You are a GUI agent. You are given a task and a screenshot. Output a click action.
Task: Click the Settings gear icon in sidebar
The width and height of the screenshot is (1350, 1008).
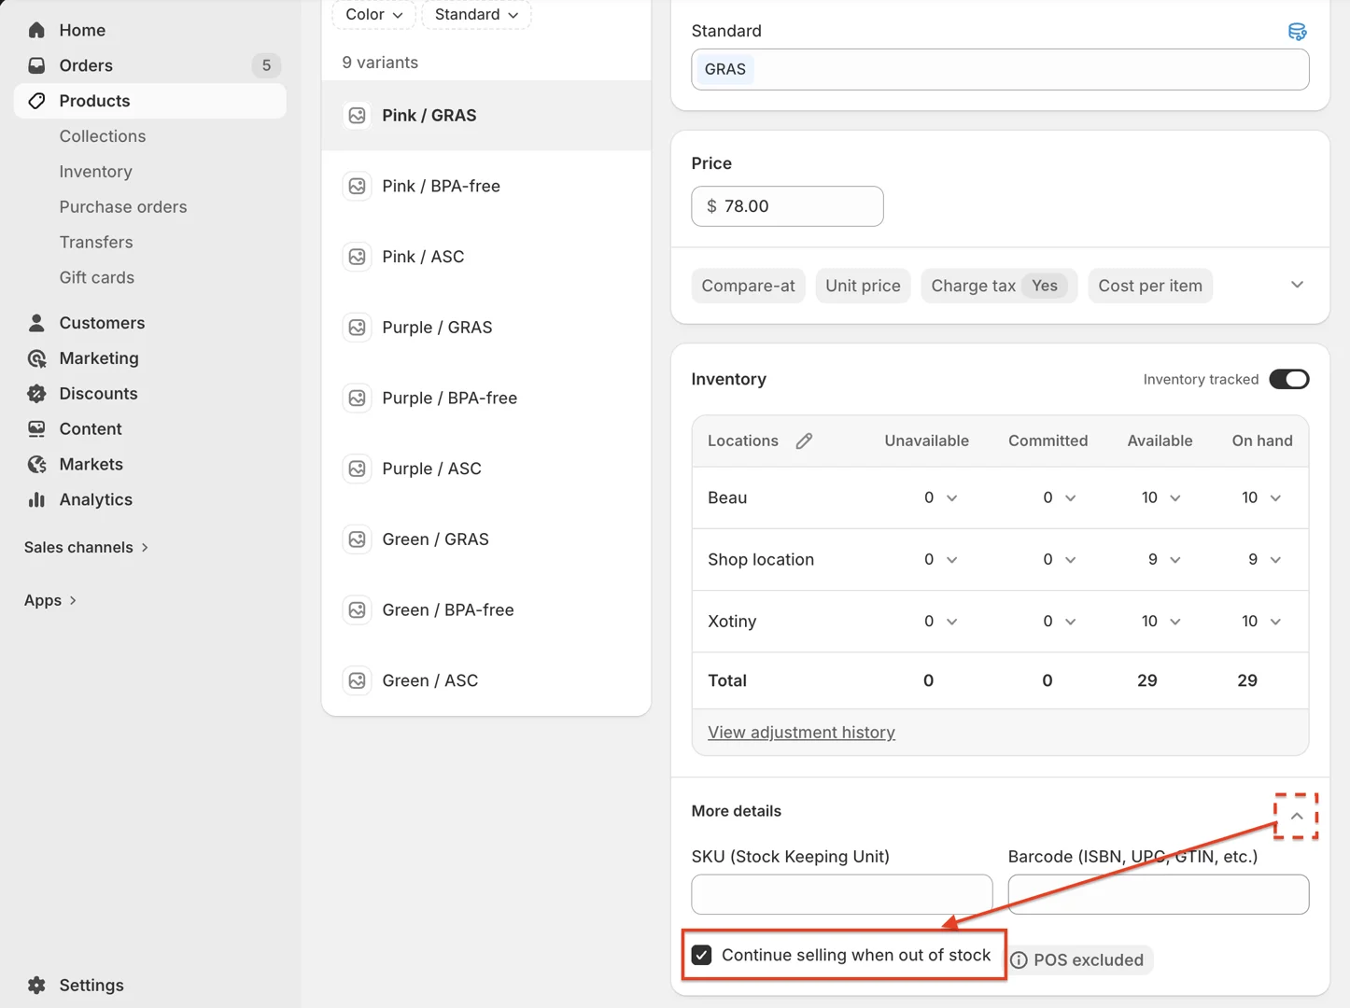click(x=36, y=985)
